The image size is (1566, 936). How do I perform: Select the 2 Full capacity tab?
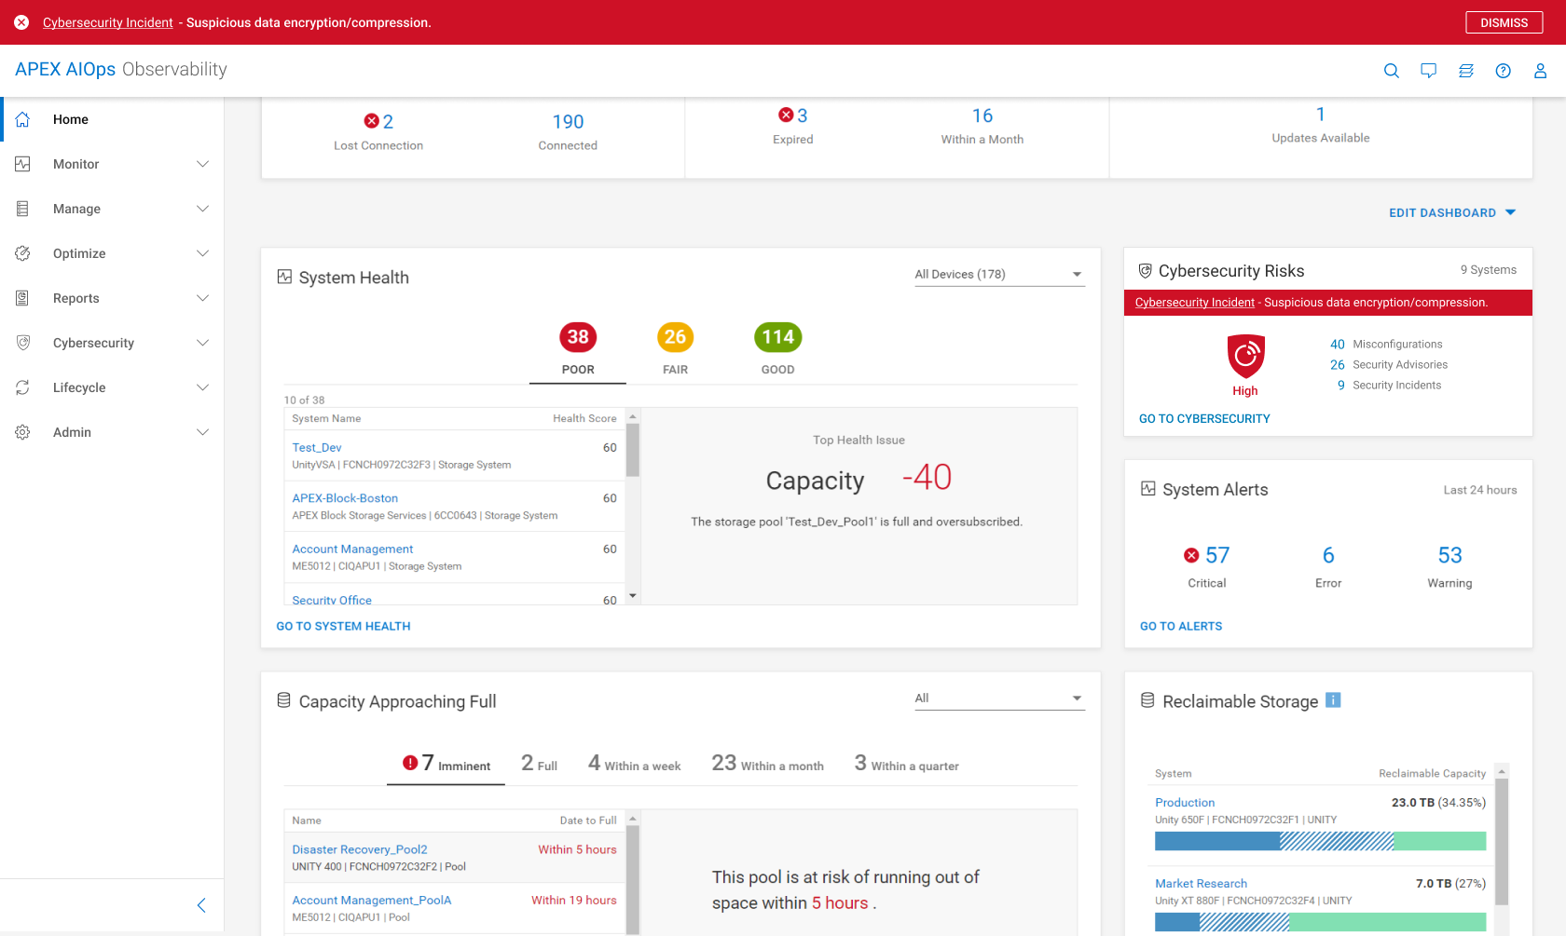[x=539, y=765]
